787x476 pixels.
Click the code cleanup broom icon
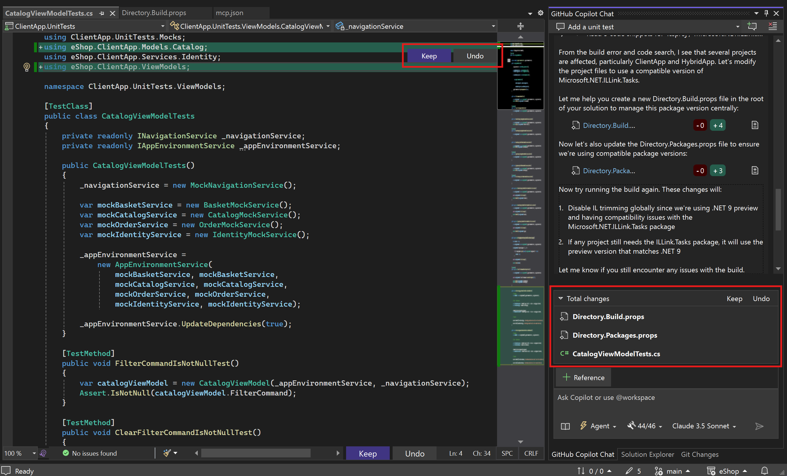[x=167, y=453]
